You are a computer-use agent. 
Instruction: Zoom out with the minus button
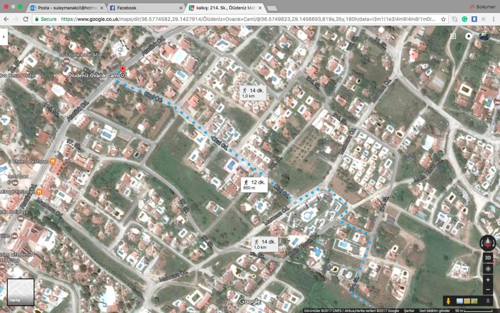[488, 289]
